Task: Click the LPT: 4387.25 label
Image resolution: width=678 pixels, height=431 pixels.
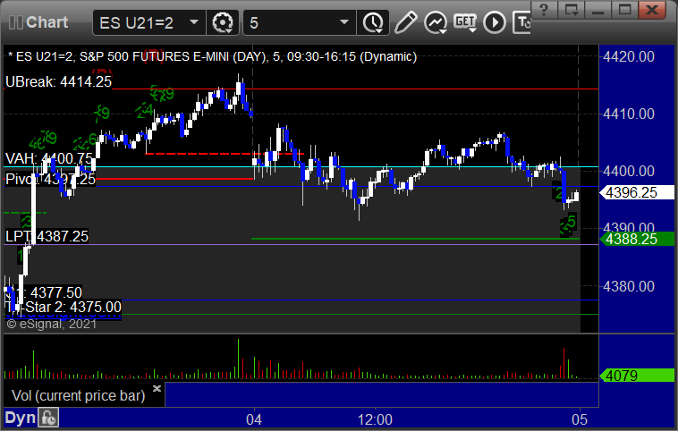Action: [x=47, y=236]
